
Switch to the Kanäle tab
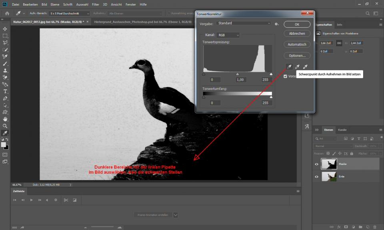[x=342, y=130]
